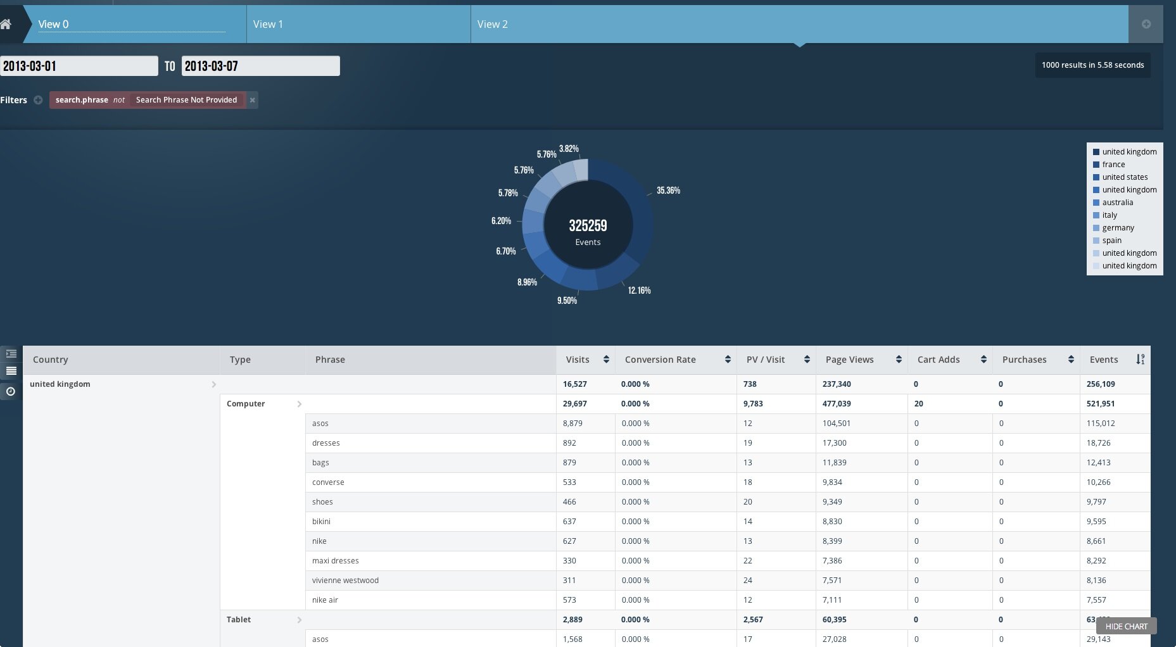
Task: Click Page Views value 477,039
Action: tap(837, 404)
